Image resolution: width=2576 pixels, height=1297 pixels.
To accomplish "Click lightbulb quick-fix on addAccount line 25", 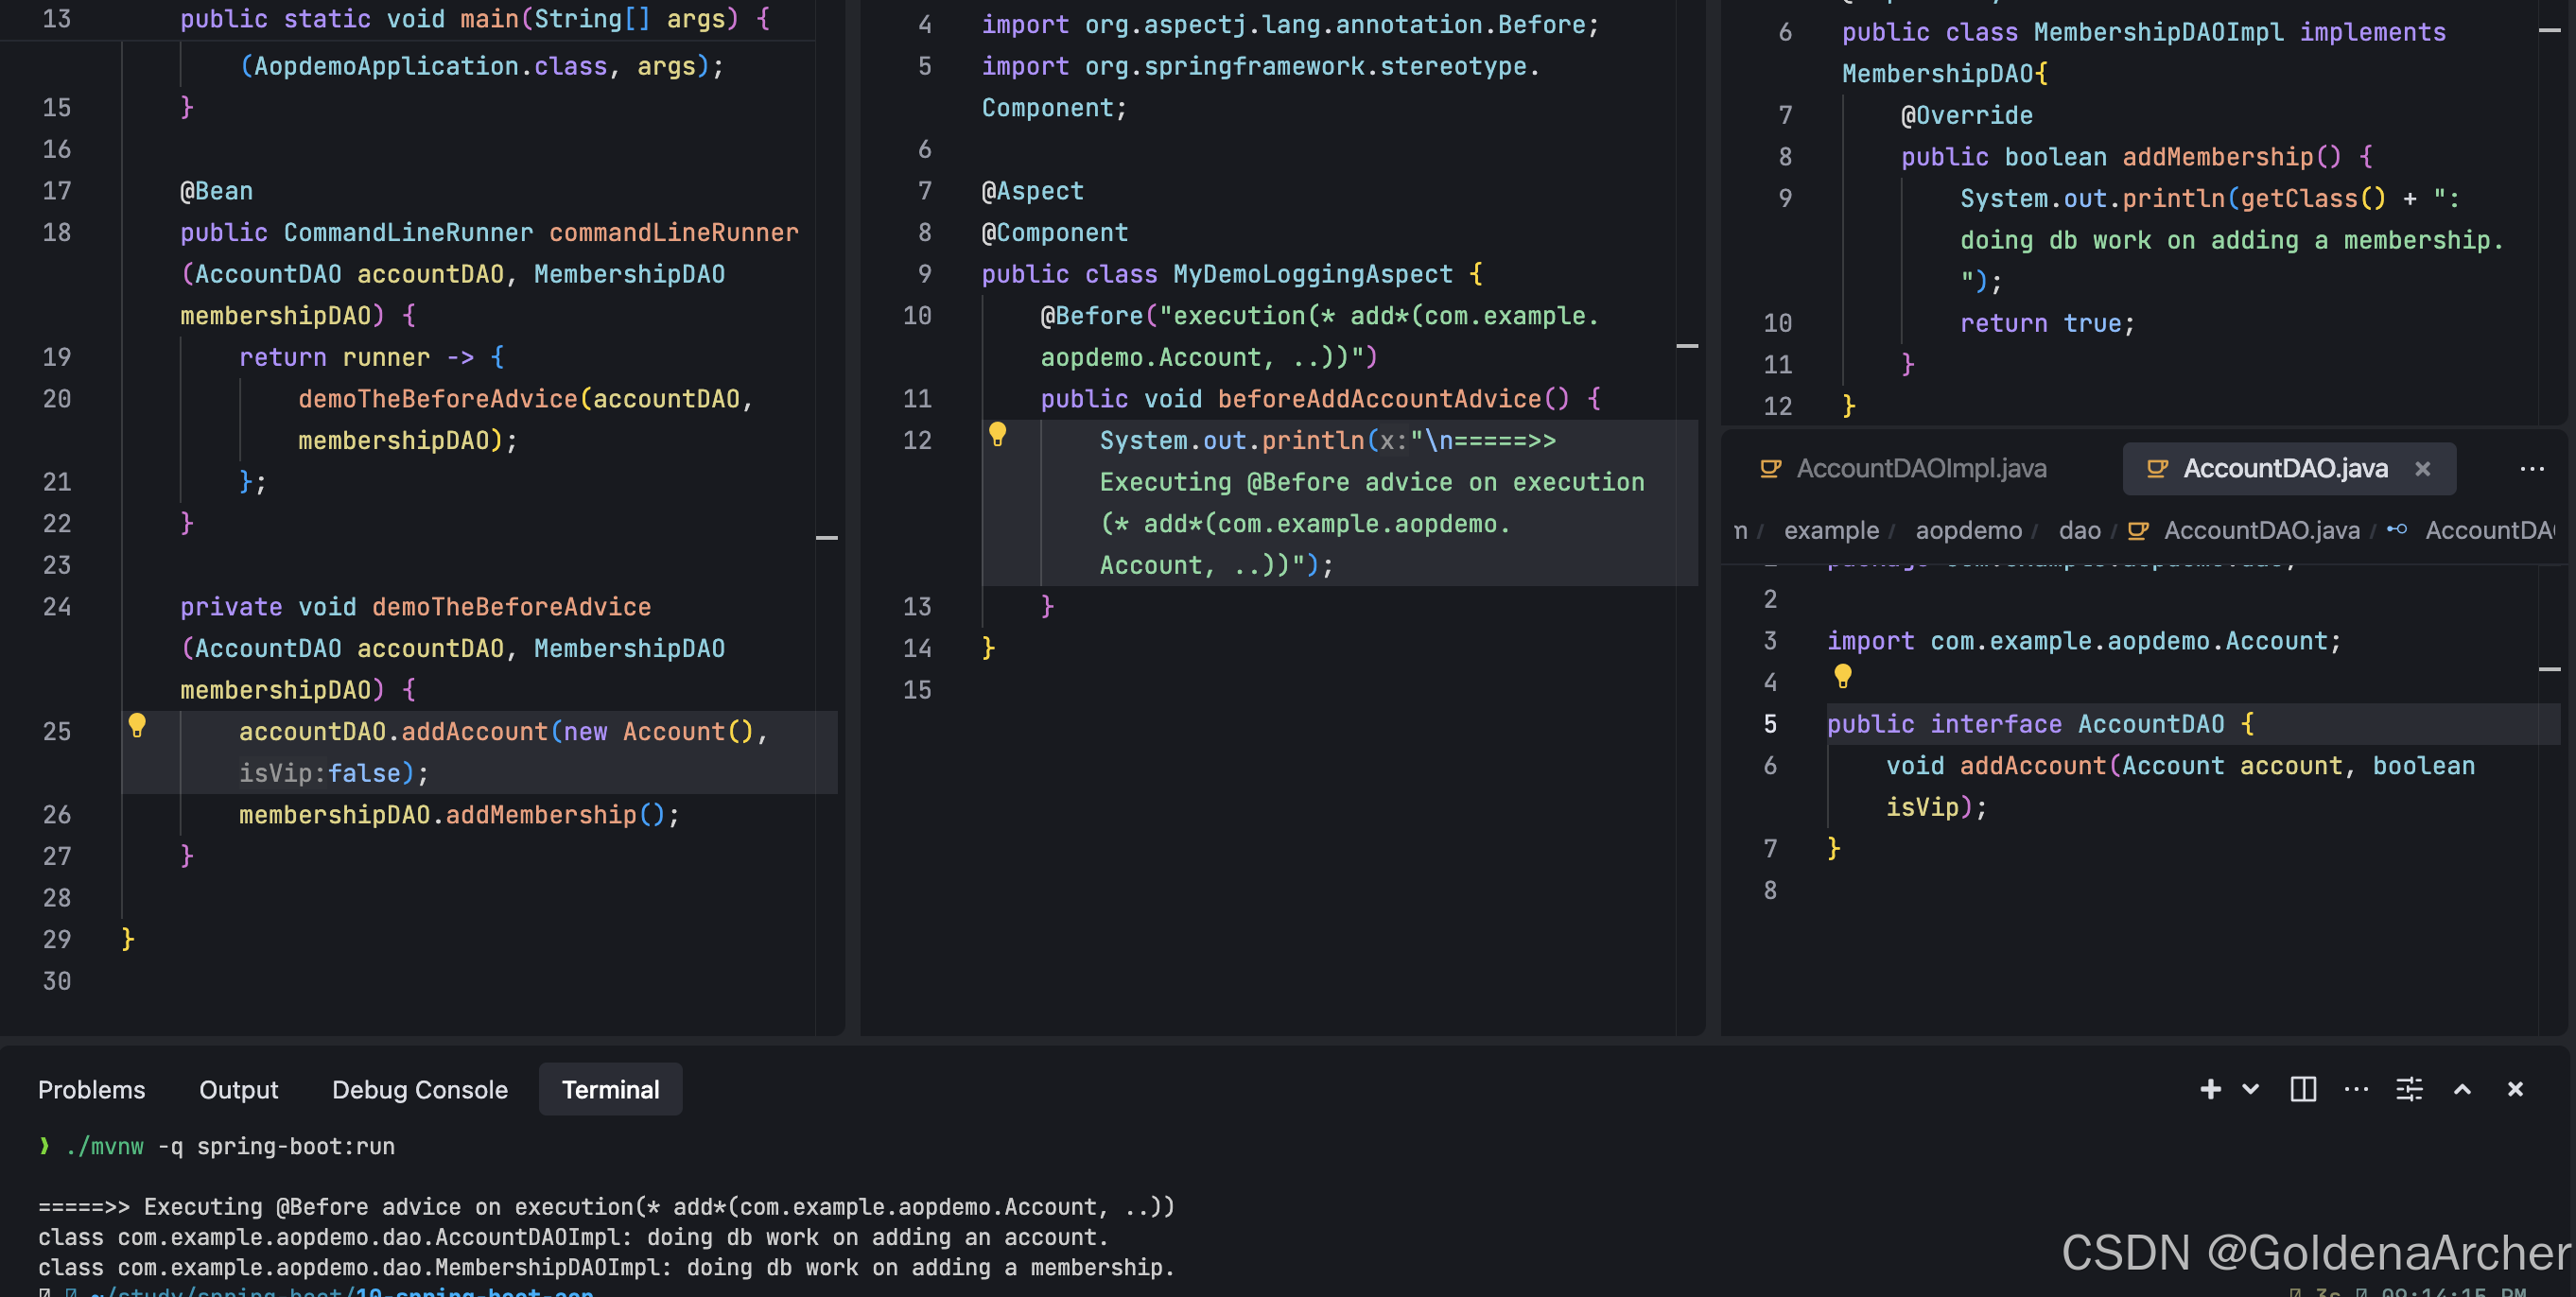I will pos(137,725).
